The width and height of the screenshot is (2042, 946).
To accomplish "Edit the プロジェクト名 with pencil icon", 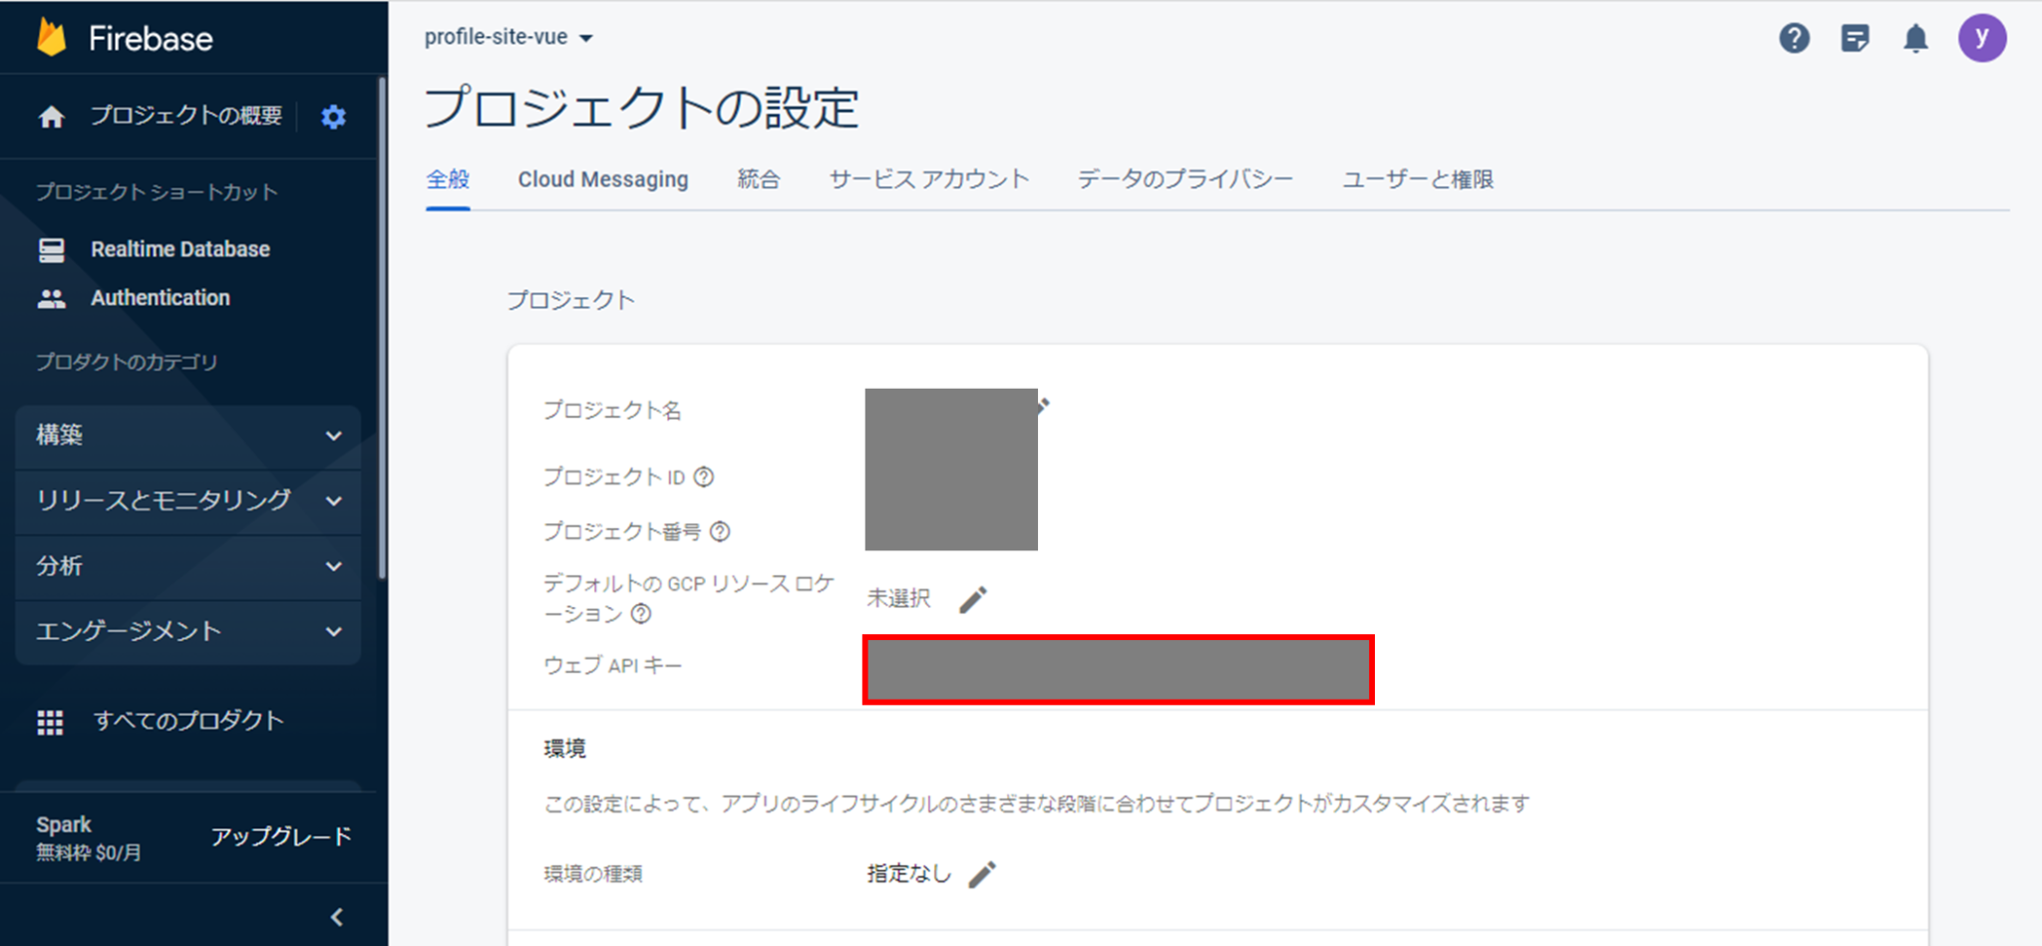I will (1043, 406).
